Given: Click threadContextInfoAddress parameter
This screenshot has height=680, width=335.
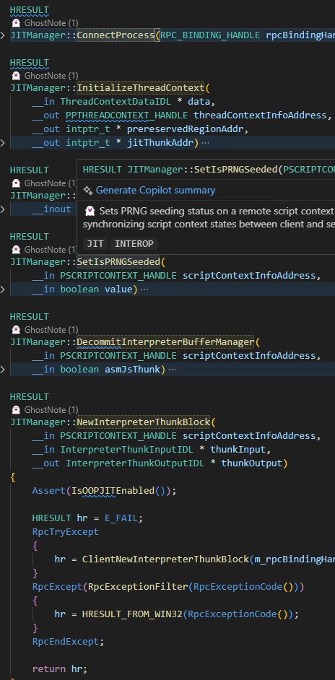Looking at the screenshot, I should 260,115.
